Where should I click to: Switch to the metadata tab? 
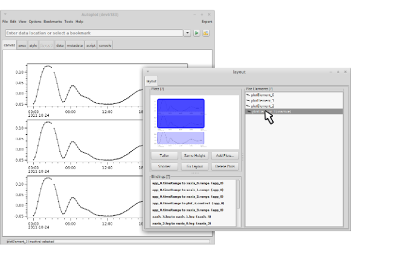tap(74, 45)
